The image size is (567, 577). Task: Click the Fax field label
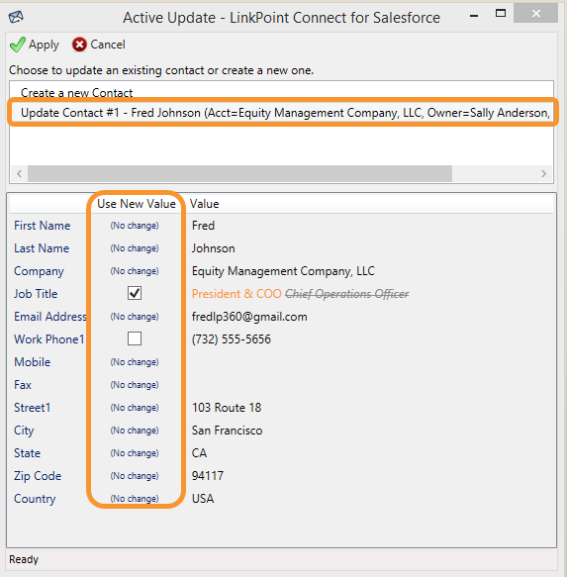[x=23, y=385]
